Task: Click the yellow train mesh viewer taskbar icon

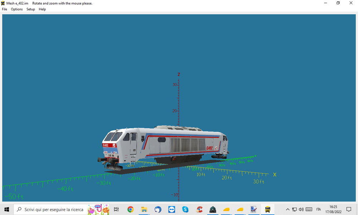Action: (x=267, y=209)
